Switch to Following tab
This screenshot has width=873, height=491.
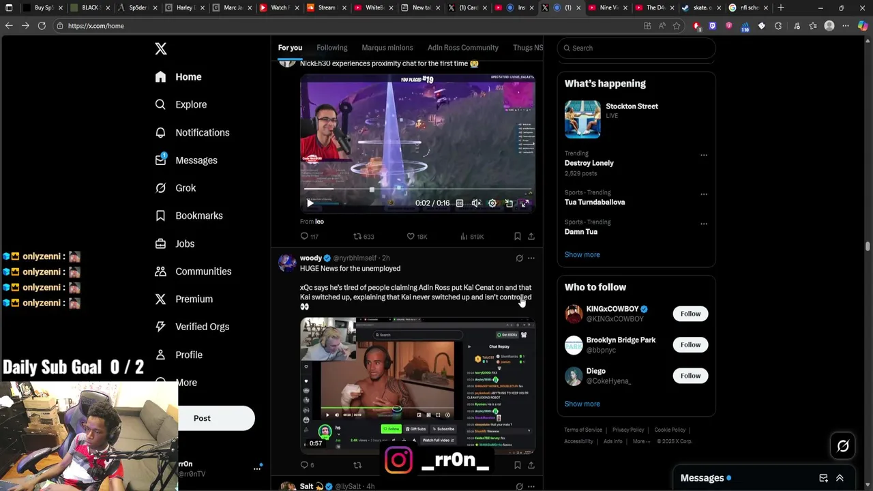332,48
